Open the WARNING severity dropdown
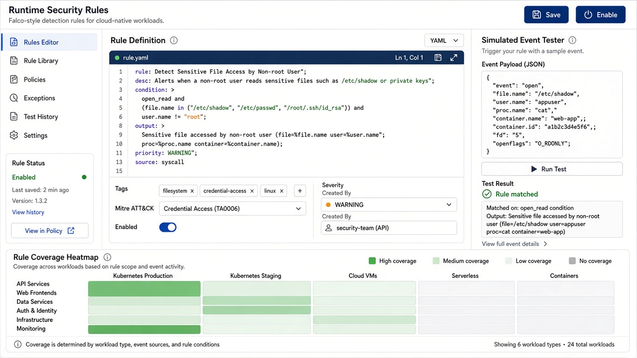The image size is (637, 358). 389,205
